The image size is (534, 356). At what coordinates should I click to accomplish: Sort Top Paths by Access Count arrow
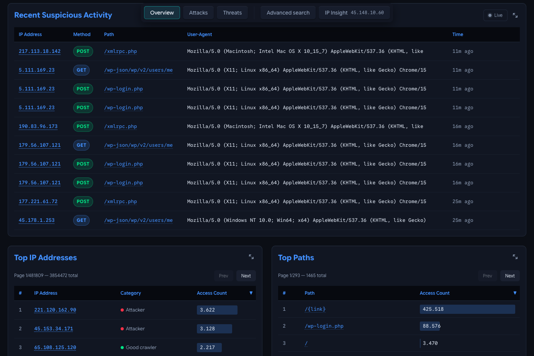click(515, 293)
